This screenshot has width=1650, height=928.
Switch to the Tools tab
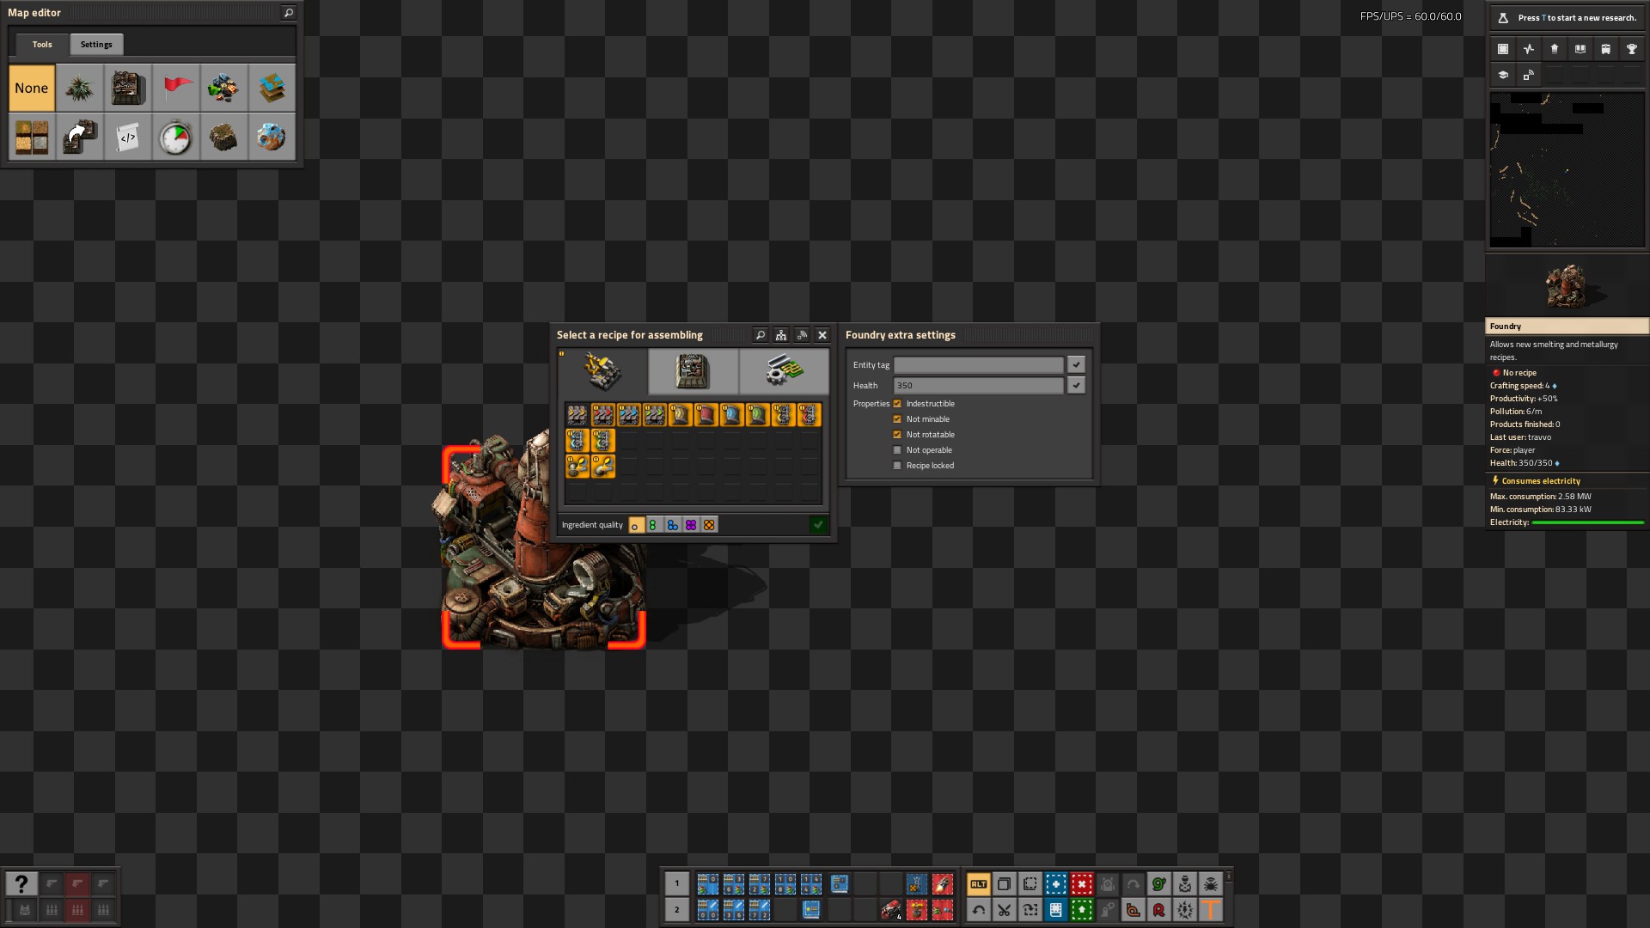(42, 45)
